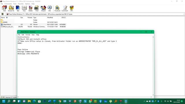Image resolution: width=185 pixels, height=104 pixels.
Task: Open the Commands menu in WinRAR
Action: (x=8, y=4)
